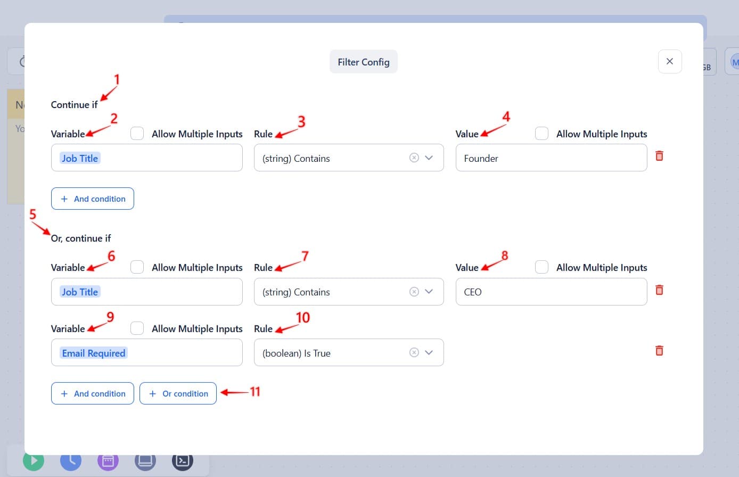
Task: Check Allow Multiple Inputs for Email Required variable
Action: coord(137,328)
